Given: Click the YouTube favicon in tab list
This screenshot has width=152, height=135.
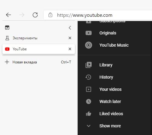Looking at the screenshot, I should [x=7, y=49].
